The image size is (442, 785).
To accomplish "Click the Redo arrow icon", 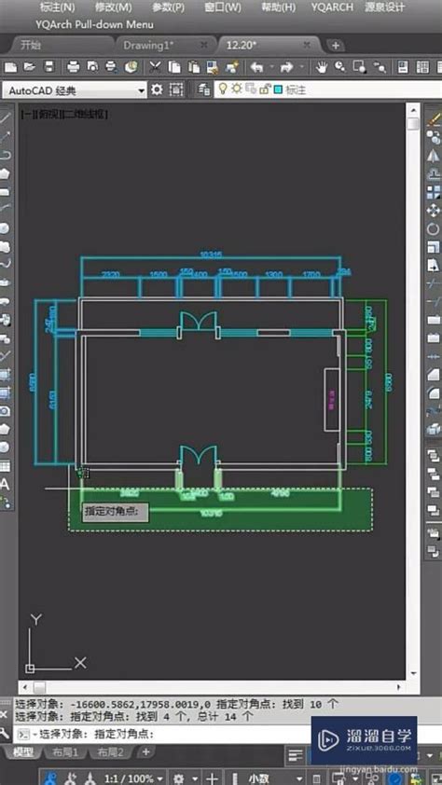I will point(286,67).
